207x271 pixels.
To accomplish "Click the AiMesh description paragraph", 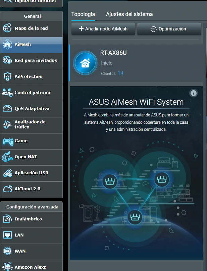I will [x=136, y=122].
